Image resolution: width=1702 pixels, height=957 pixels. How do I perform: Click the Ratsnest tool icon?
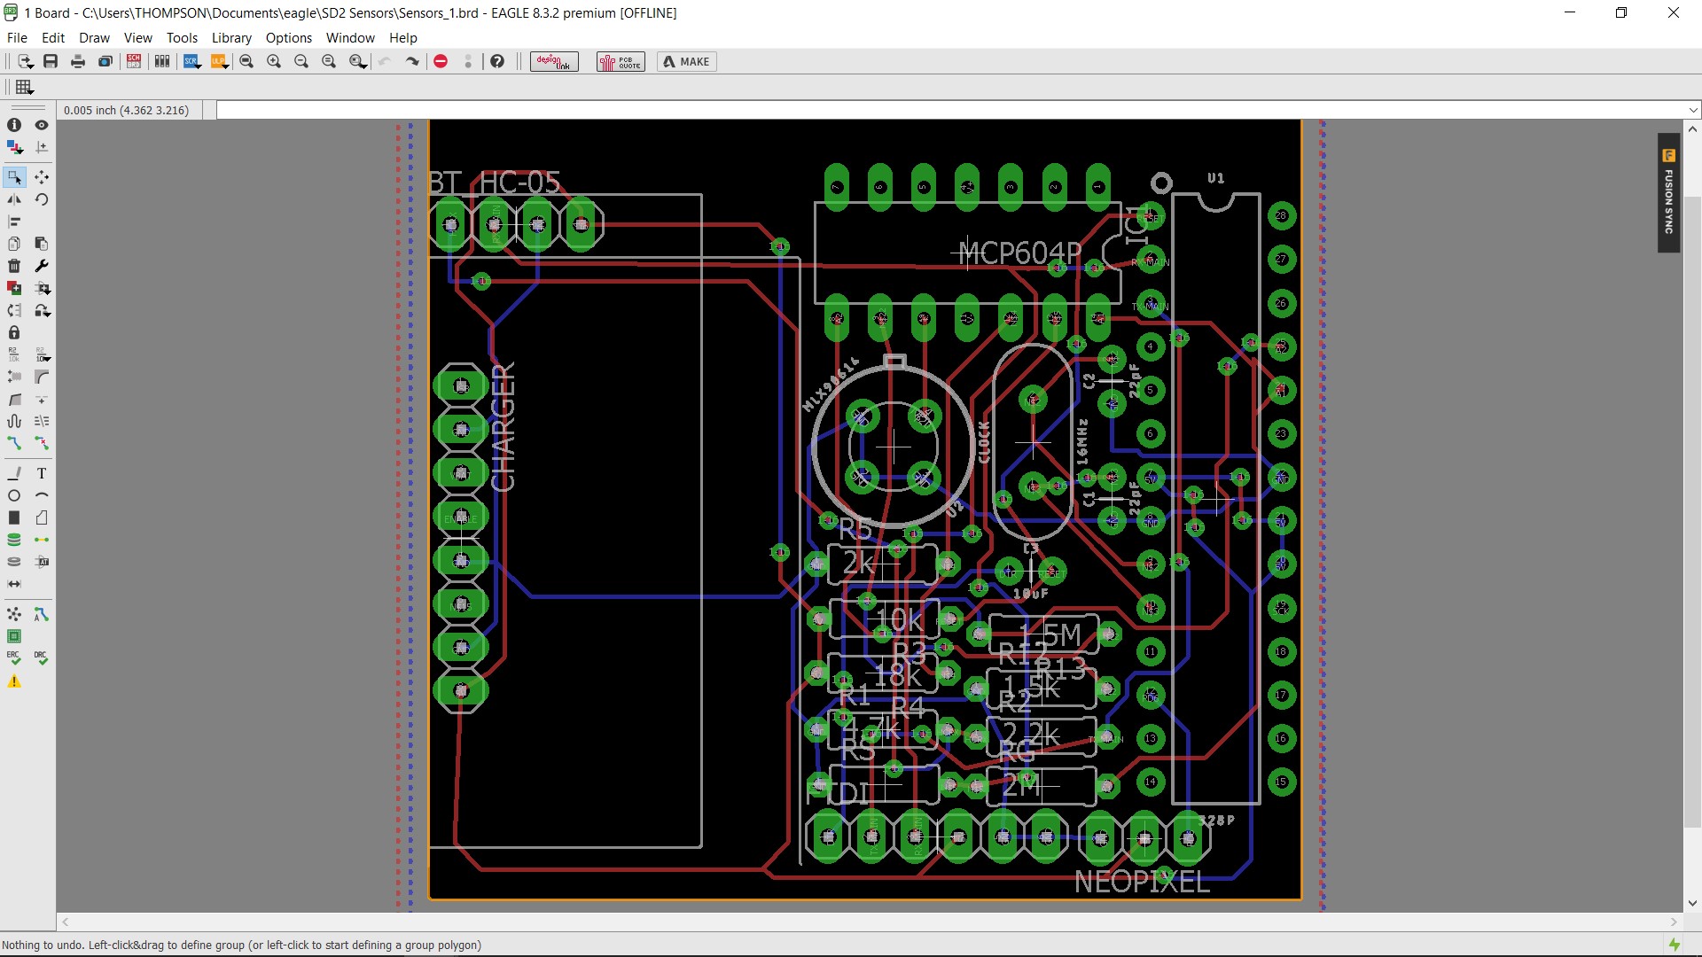[14, 614]
